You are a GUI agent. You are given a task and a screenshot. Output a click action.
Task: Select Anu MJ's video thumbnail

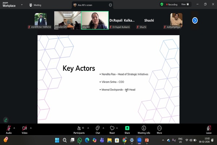pyautogui.click(x=95, y=20)
